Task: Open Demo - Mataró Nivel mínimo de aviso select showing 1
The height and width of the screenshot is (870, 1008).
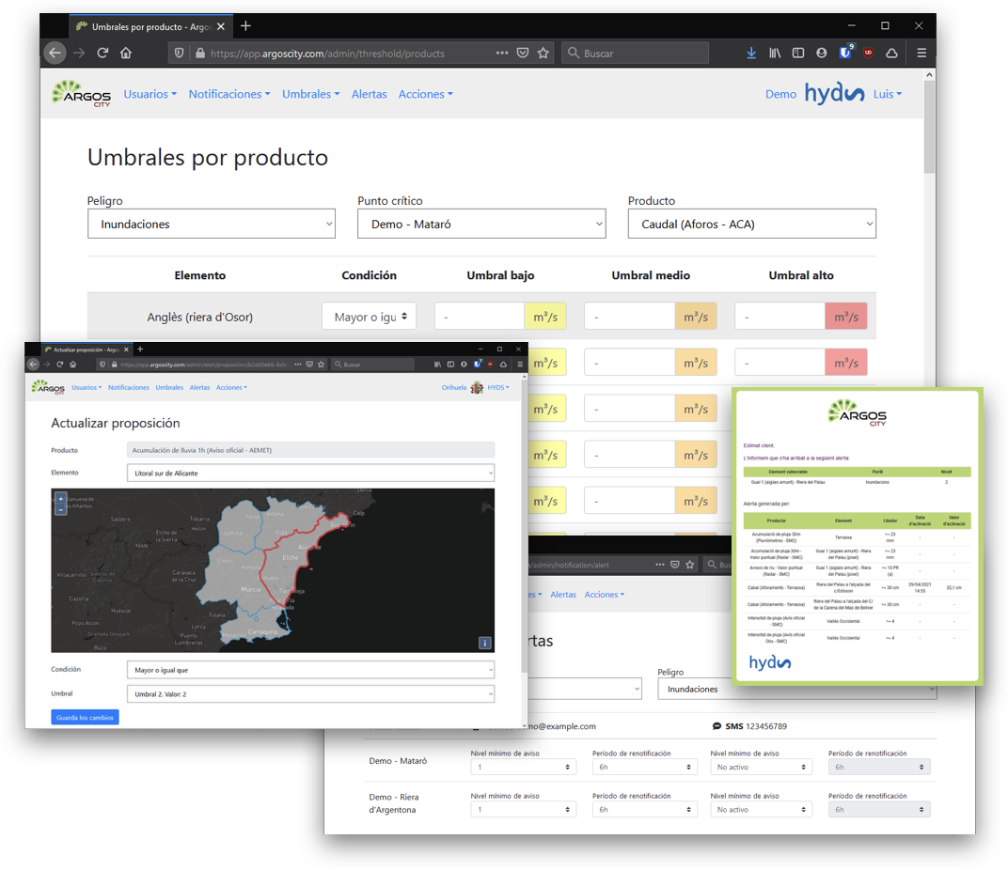Action: pyautogui.click(x=524, y=767)
